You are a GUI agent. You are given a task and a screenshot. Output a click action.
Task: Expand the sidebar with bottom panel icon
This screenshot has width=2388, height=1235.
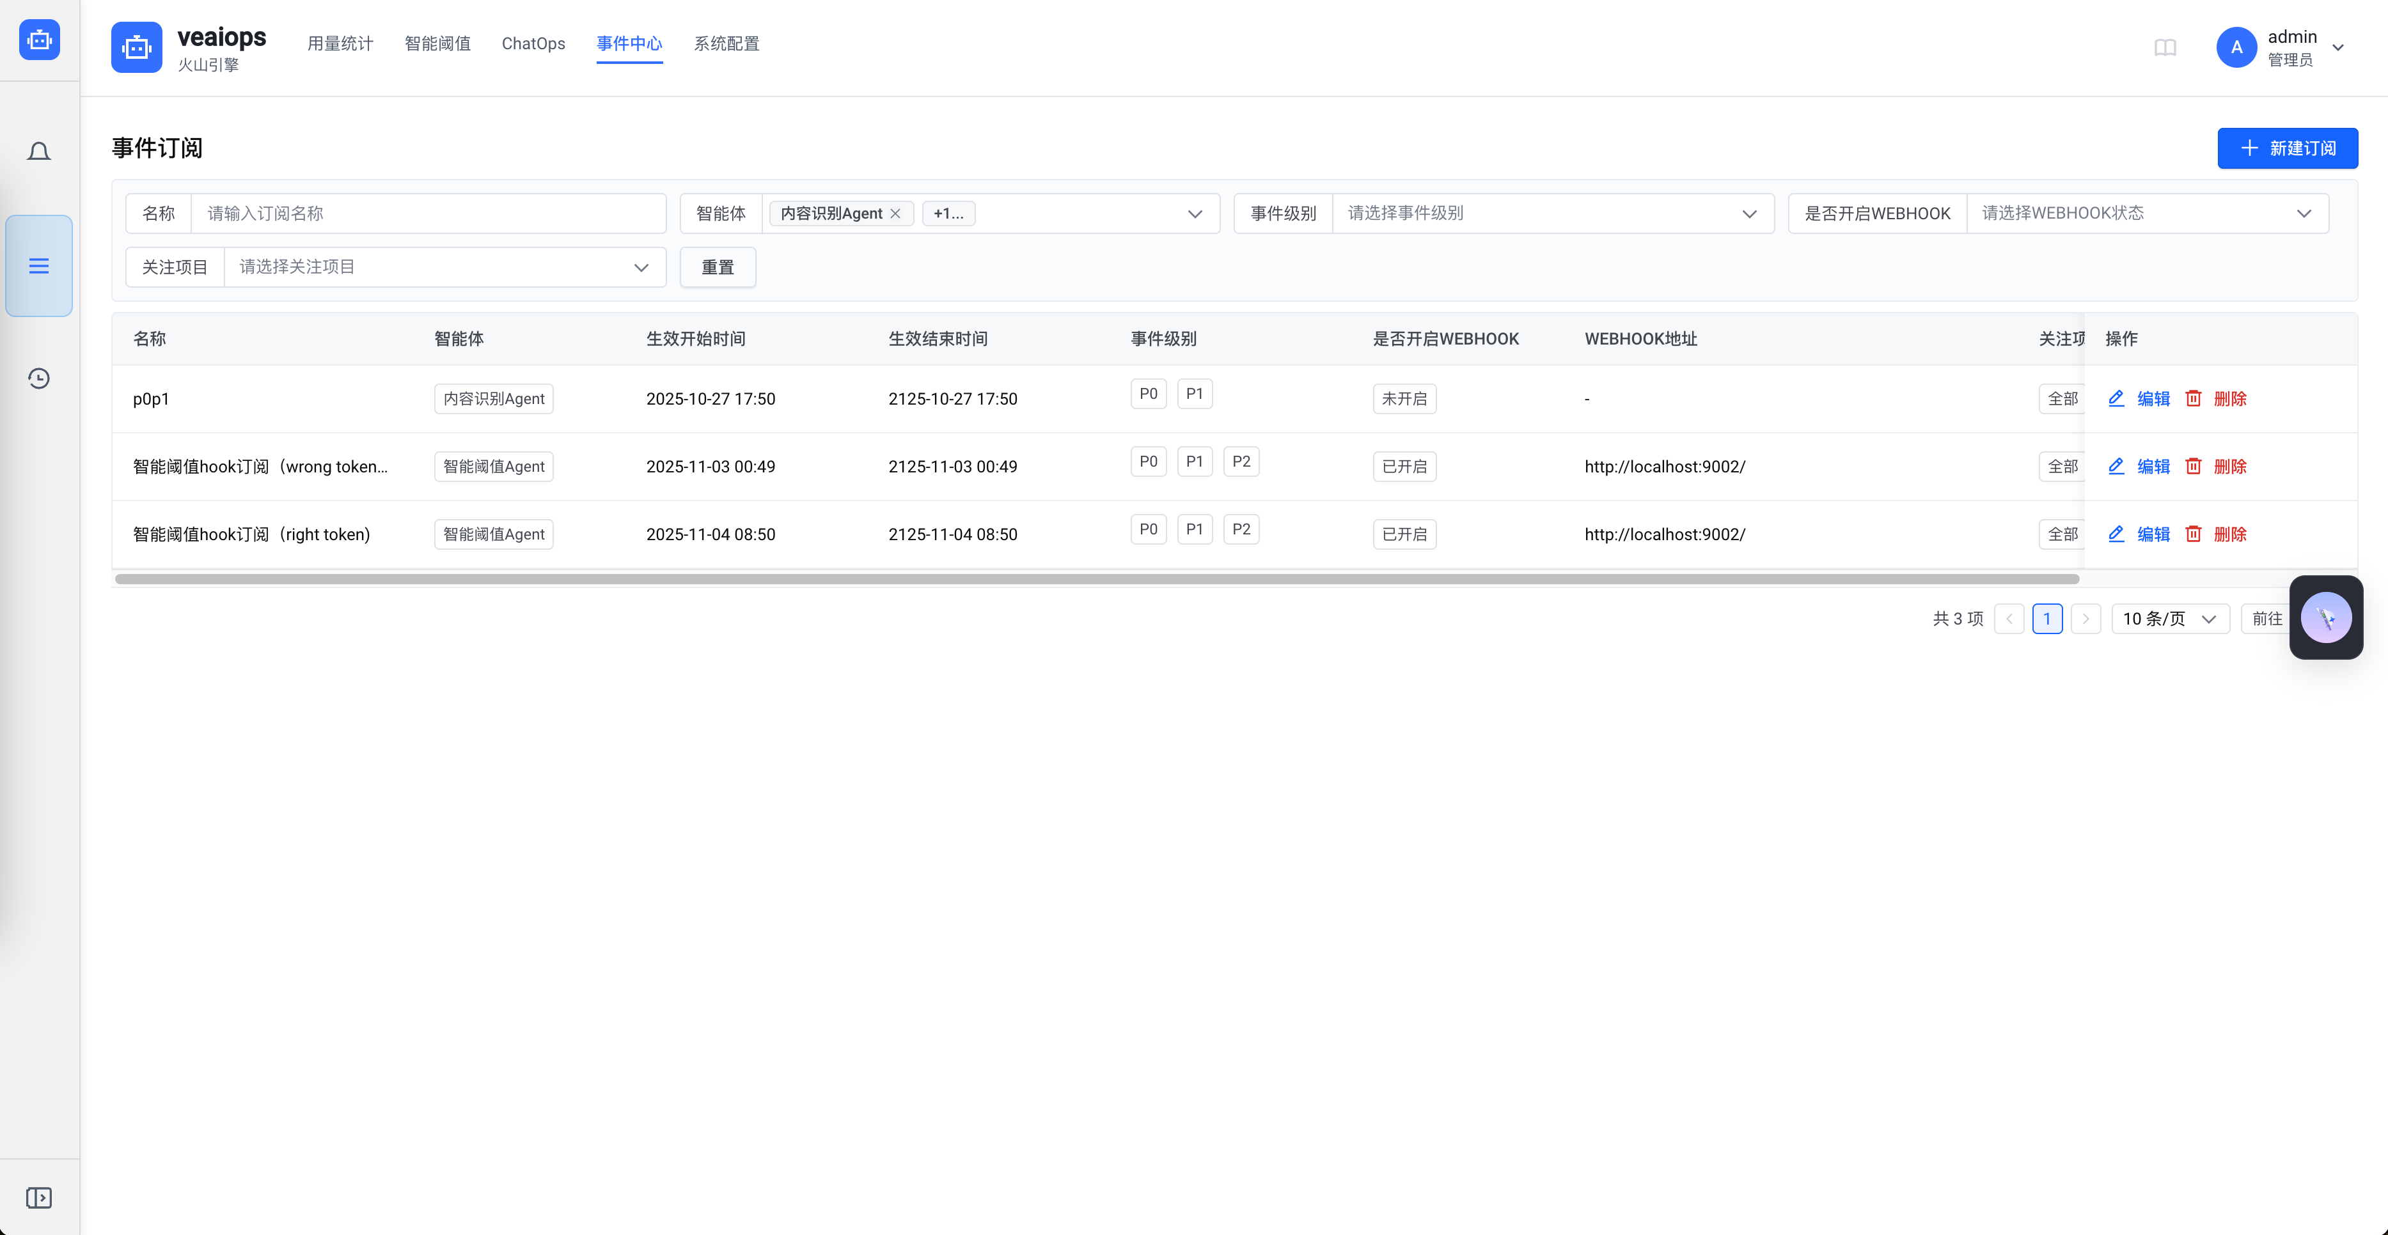click(x=39, y=1197)
